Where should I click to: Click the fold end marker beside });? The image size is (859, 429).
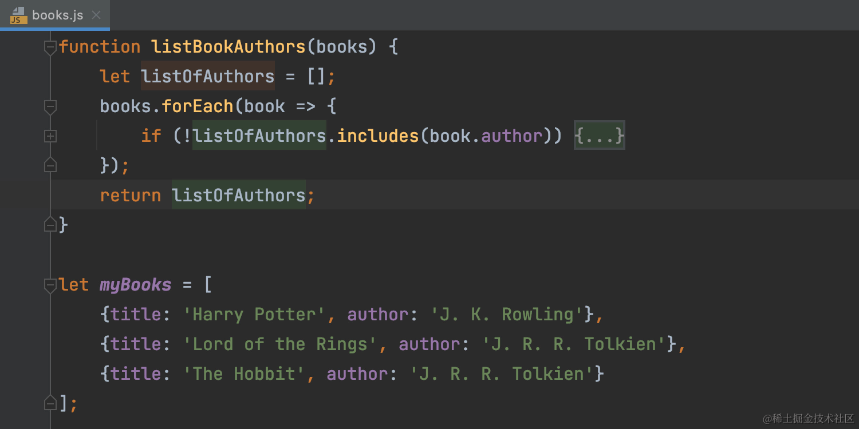click(50, 165)
